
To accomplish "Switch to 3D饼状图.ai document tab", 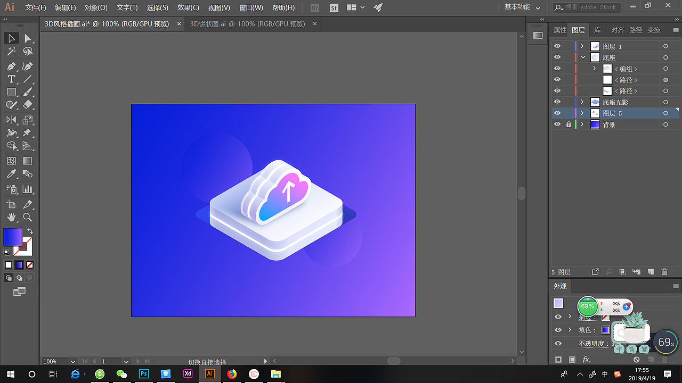I will 247,24.
